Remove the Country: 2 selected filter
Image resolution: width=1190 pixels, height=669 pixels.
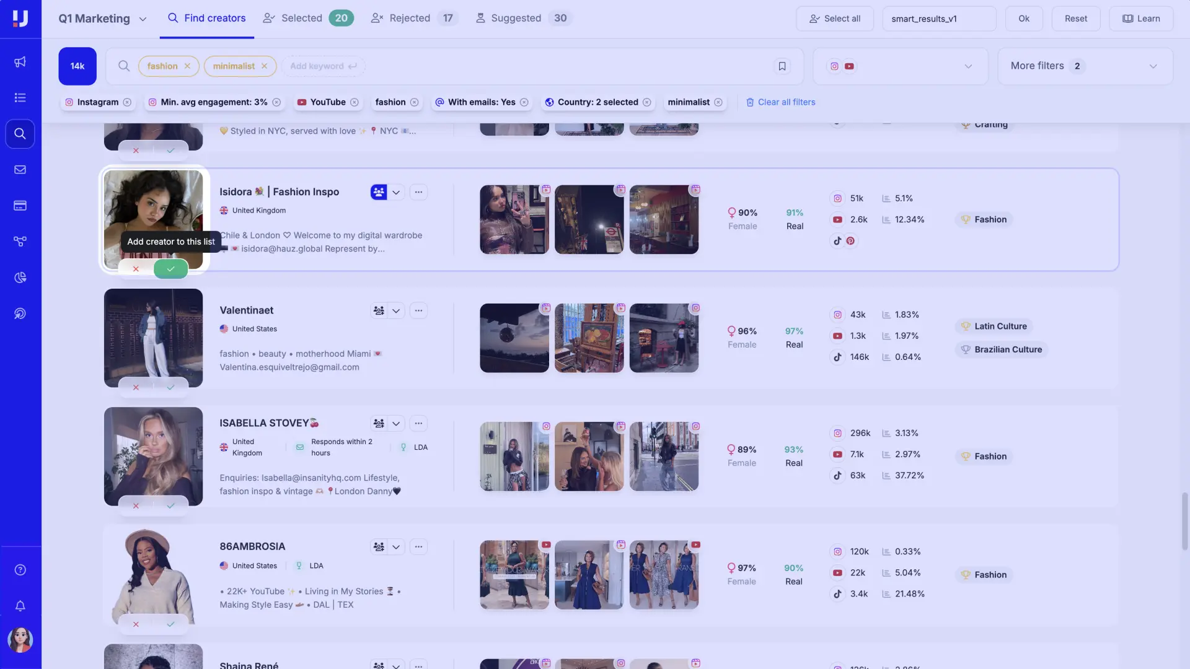pos(647,102)
